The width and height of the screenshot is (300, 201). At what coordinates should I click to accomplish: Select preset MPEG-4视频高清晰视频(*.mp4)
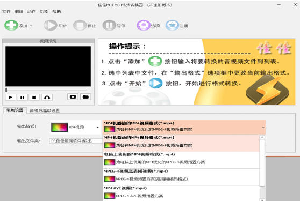[x=181, y=176]
